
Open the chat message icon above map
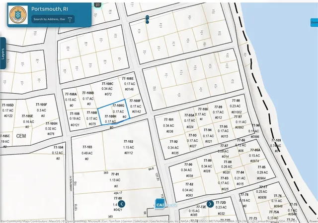tap(97, 5)
